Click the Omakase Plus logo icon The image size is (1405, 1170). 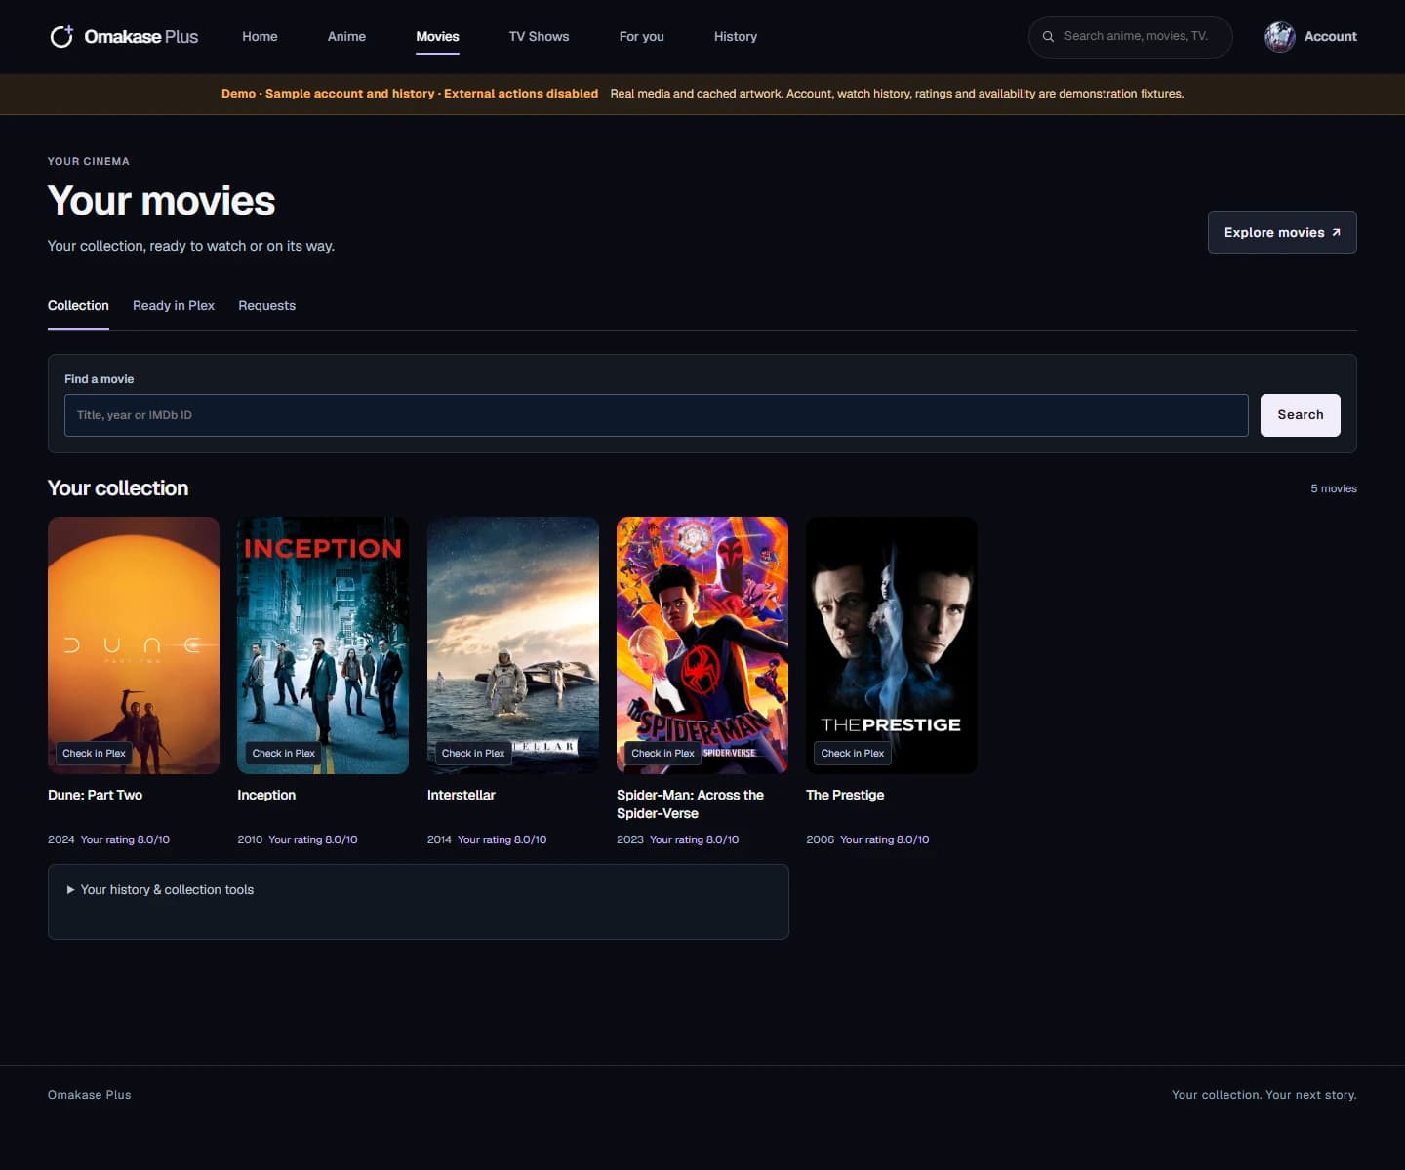(61, 37)
